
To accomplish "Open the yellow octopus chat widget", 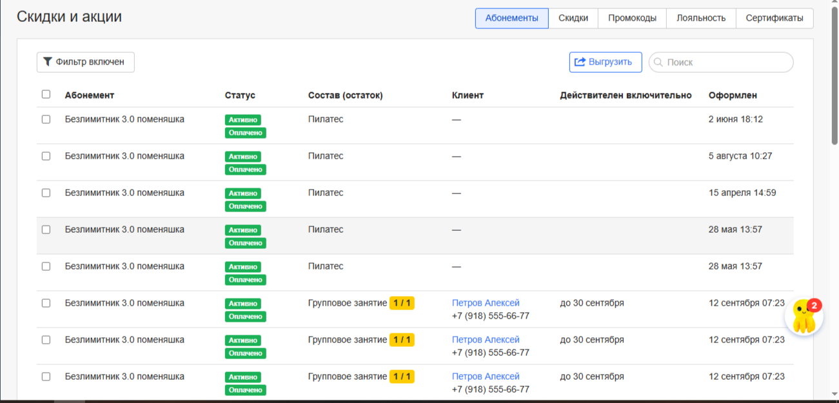I will tap(802, 319).
